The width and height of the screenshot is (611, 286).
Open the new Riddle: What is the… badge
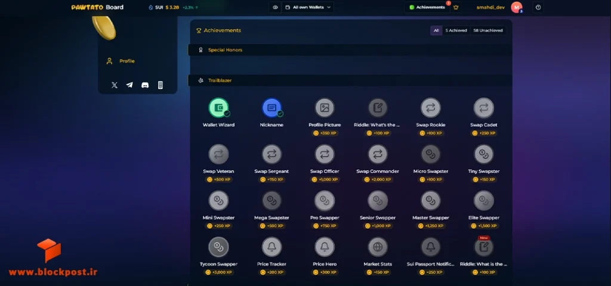483,247
